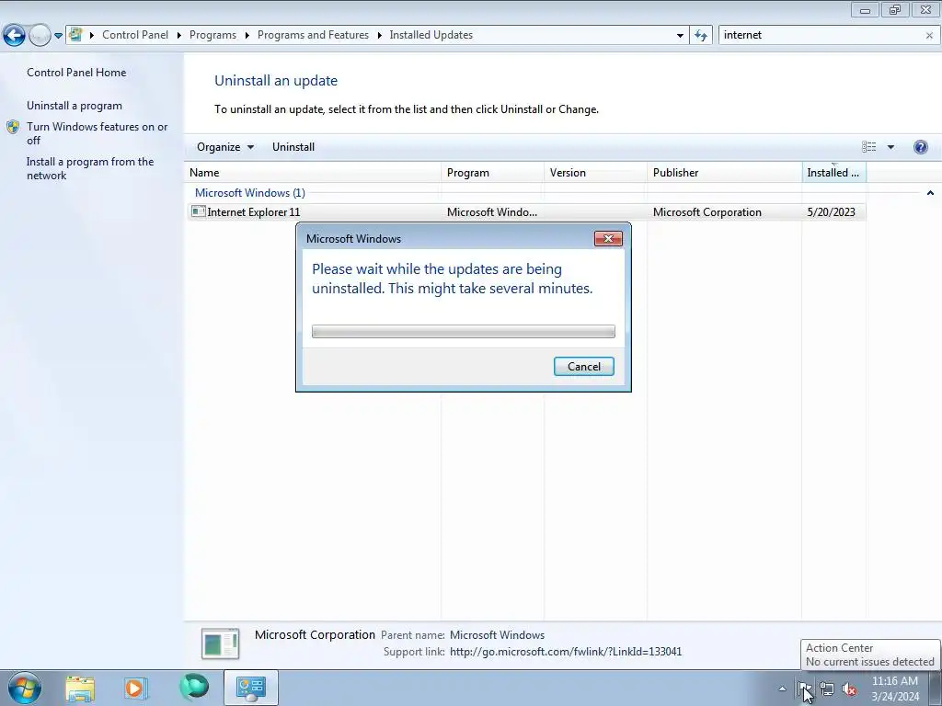This screenshot has height=706, width=942.
Task: Click Cancel in the uninstall dialog
Action: 584,367
